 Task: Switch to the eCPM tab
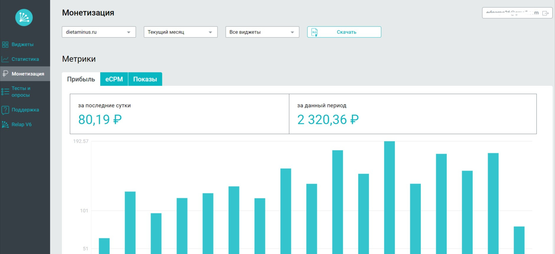point(114,79)
